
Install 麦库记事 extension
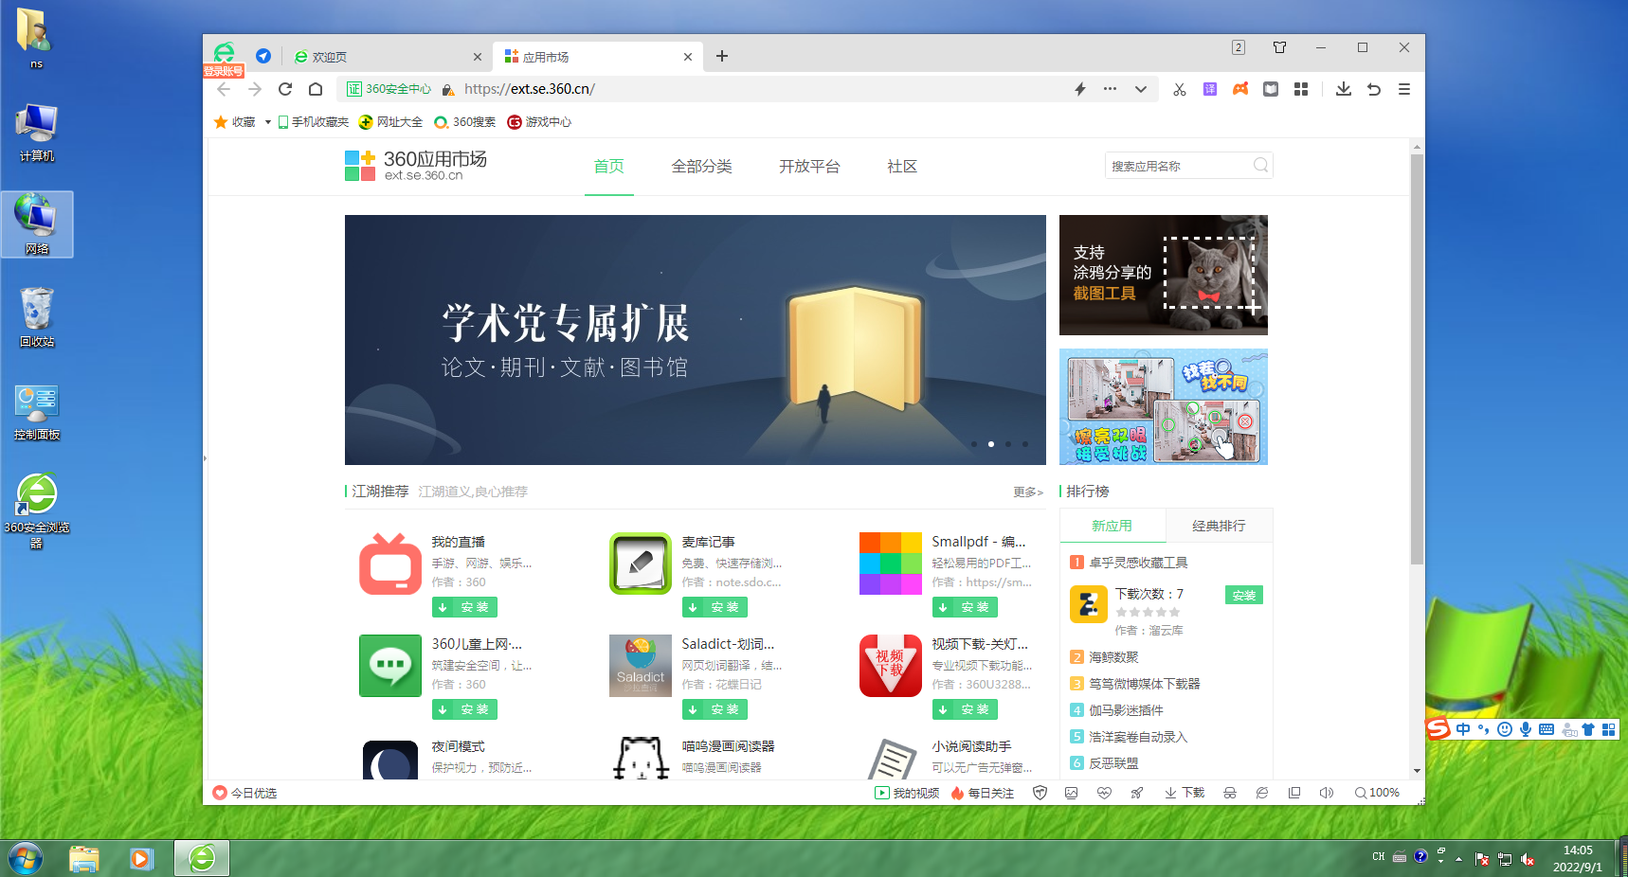715,607
